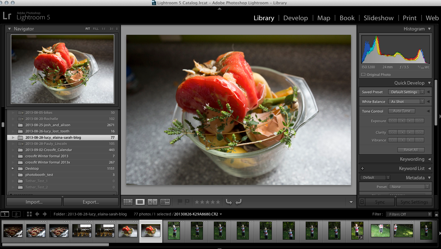441x249 pixels.
Task: Increase Vibrance by a large step
Action: (x=420, y=140)
